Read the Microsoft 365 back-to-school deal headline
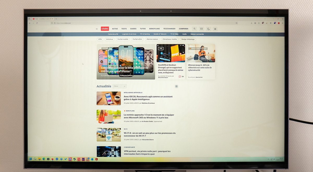Screen dimensions: 313x172 [x=149, y=116]
